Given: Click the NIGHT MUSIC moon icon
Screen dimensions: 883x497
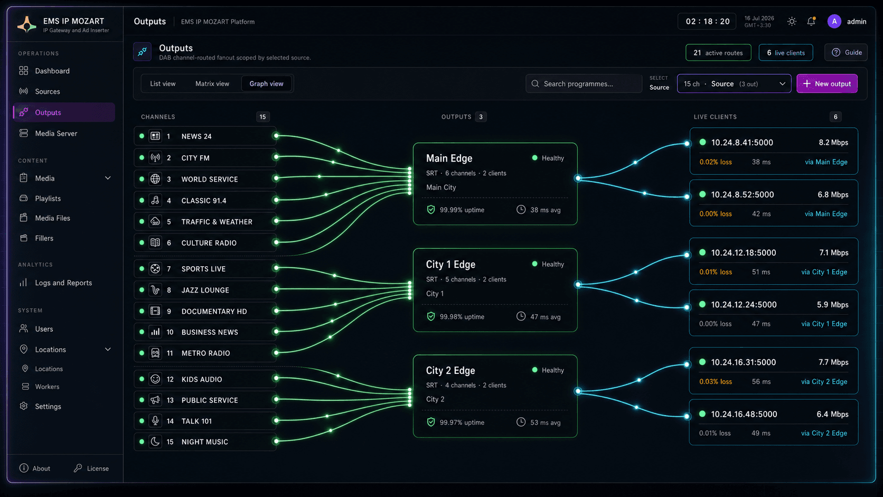Looking at the screenshot, I should click(155, 442).
